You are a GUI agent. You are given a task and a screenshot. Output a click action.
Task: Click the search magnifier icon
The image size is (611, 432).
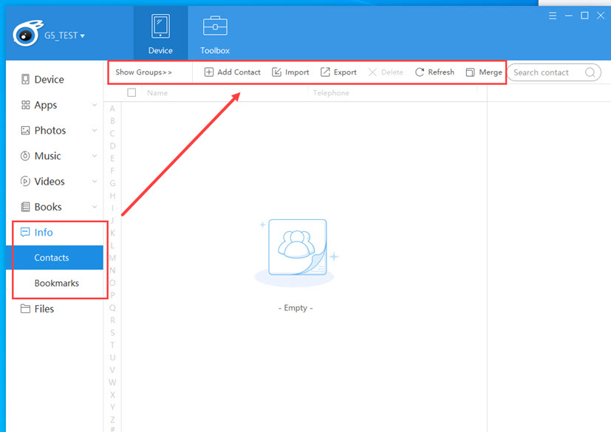tap(590, 72)
